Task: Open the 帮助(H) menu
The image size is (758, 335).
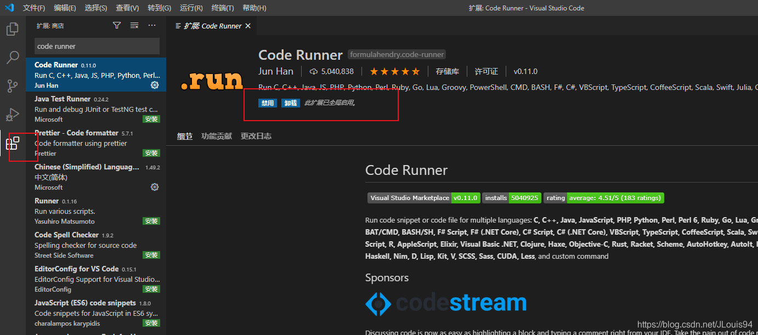Action: coord(254,8)
